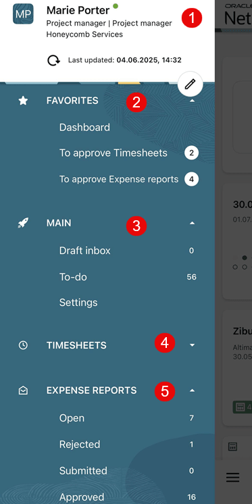Screen dimensions: 252x504
Task: Select Approved expense reports
Action: tap(82, 497)
